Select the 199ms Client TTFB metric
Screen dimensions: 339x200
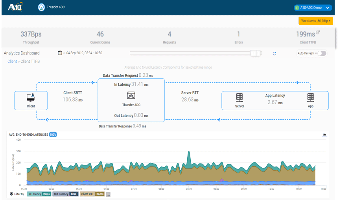[x=308, y=37]
